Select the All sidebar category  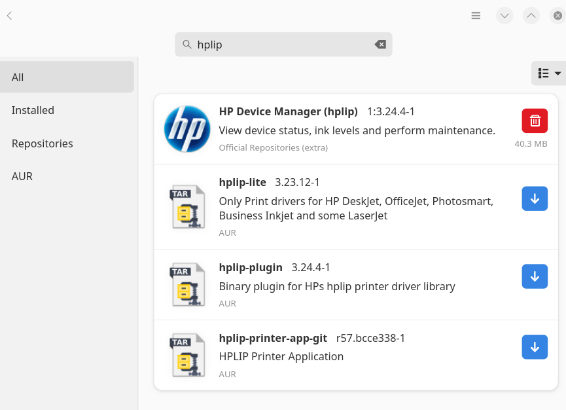[x=67, y=77]
